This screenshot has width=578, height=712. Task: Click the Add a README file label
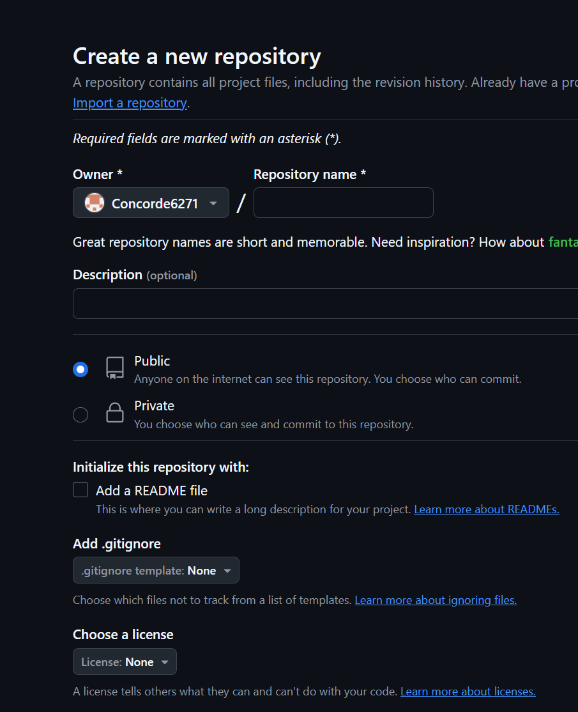point(151,491)
